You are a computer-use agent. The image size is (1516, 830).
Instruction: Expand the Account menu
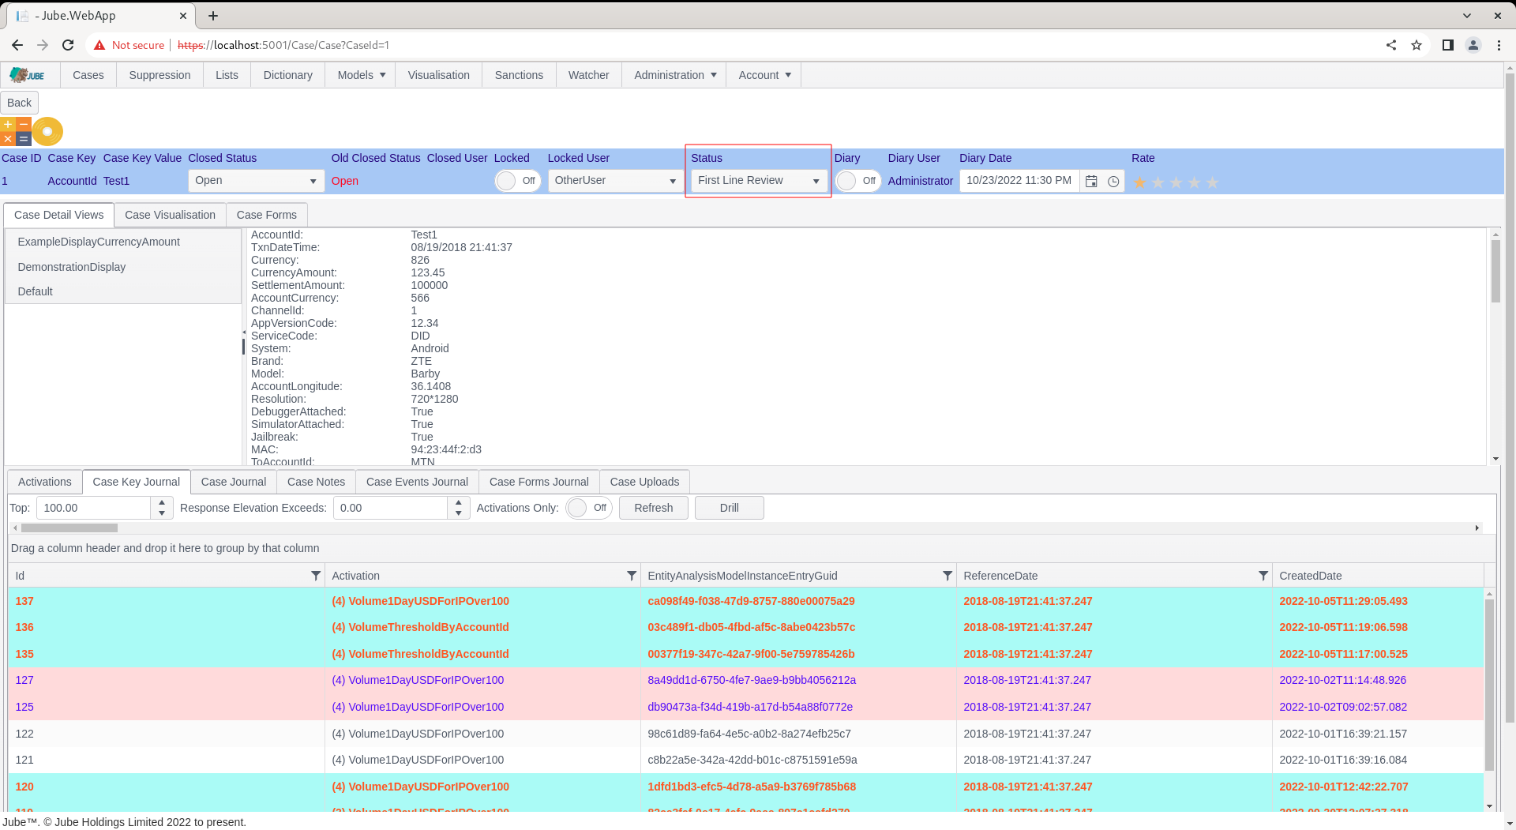[764, 75]
